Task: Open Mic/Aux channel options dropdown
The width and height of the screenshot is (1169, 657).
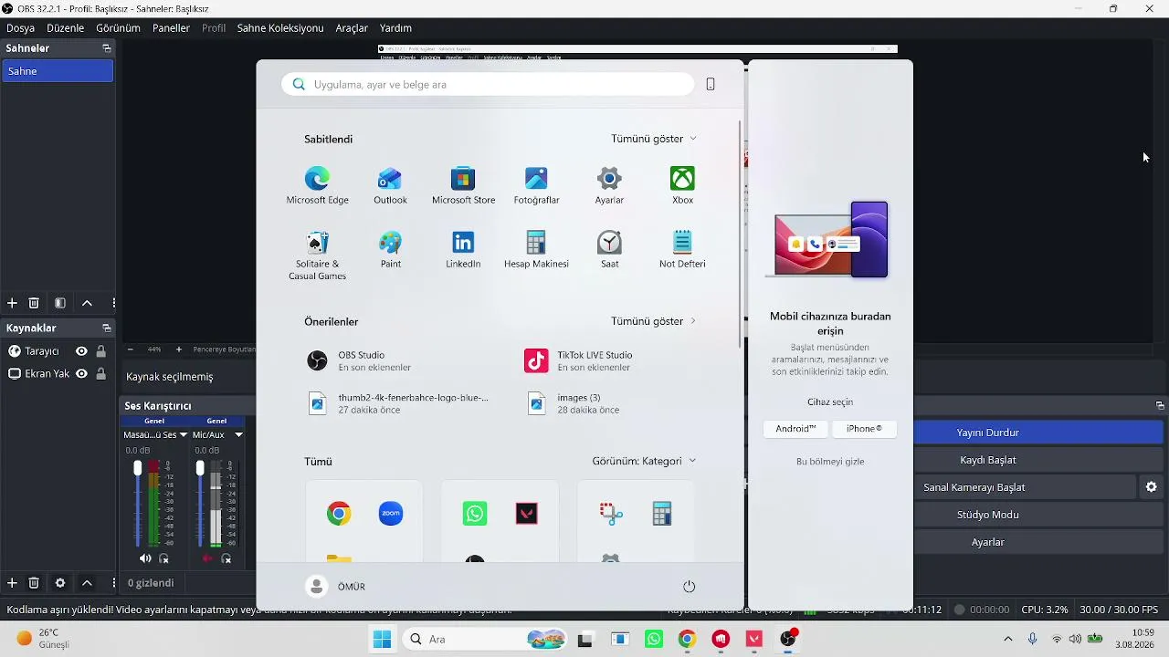Action: tap(239, 435)
